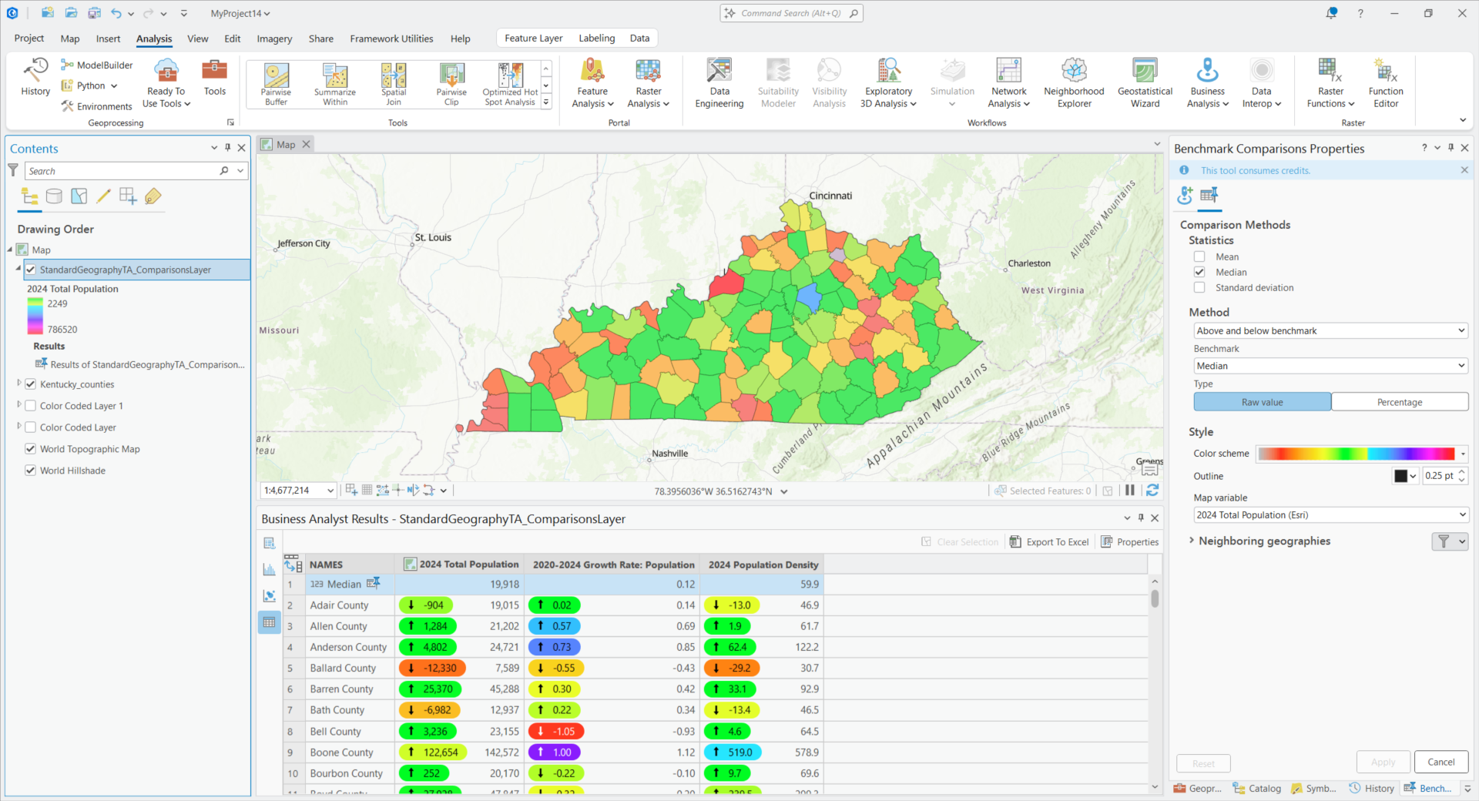
Task: Launch the Pairwise Buffer tool
Action: [275, 82]
